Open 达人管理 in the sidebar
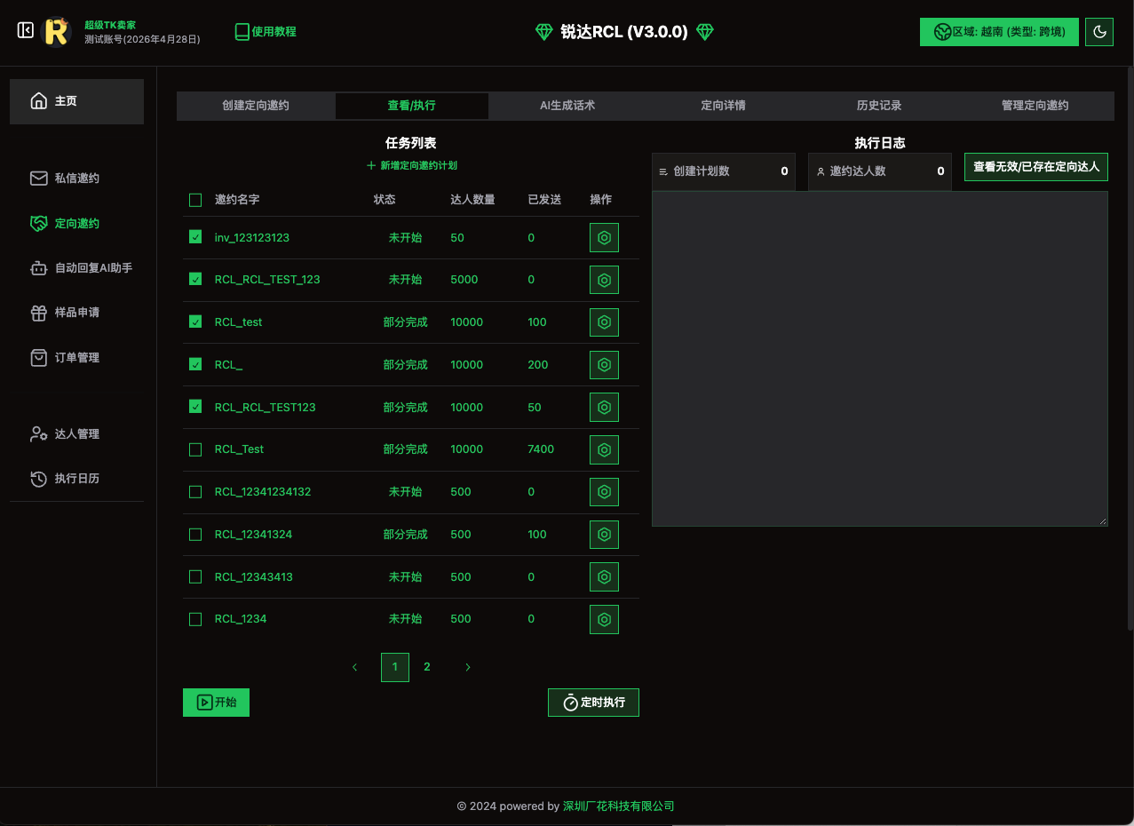Viewport: 1134px width, 826px height. pos(76,434)
